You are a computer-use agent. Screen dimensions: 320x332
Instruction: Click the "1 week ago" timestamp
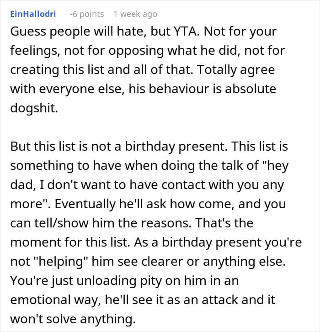135,14
